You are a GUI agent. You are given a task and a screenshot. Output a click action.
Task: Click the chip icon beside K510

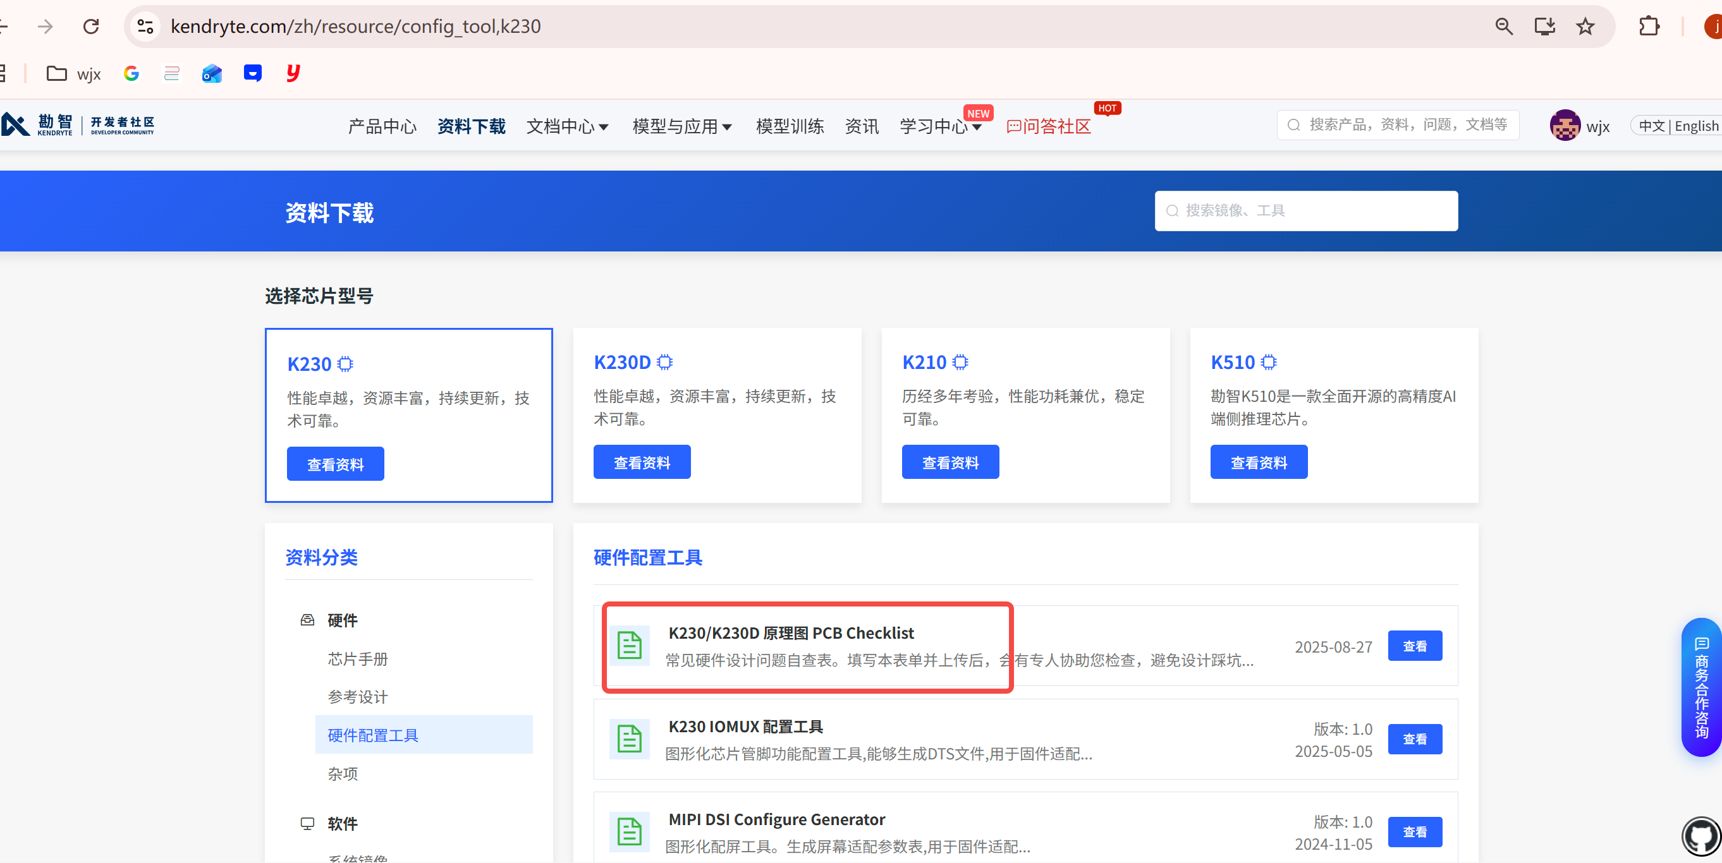(1268, 362)
